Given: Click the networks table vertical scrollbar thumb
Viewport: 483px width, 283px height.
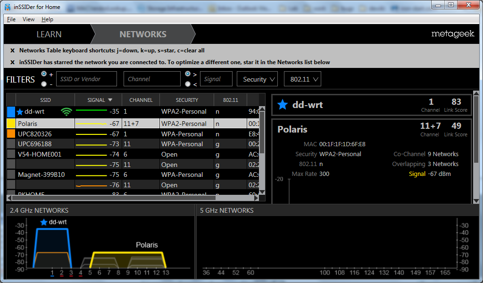Looking at the screenshot, I should [262, 133].
